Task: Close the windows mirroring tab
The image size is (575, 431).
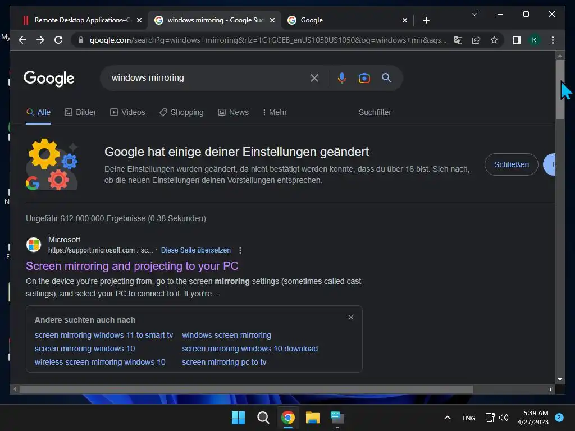Action: 272,20
